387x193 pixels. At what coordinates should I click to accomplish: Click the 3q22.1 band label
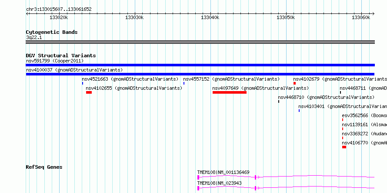click(34, 37)
